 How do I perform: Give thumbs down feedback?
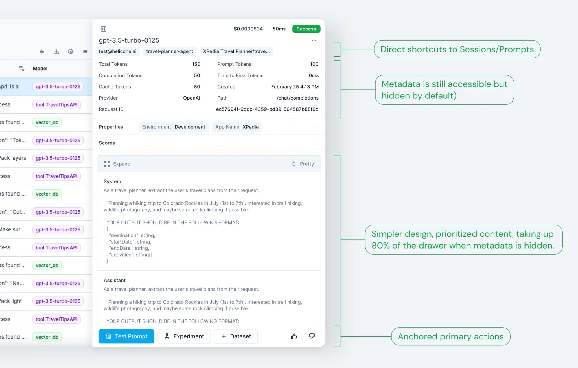pos(312,336)
